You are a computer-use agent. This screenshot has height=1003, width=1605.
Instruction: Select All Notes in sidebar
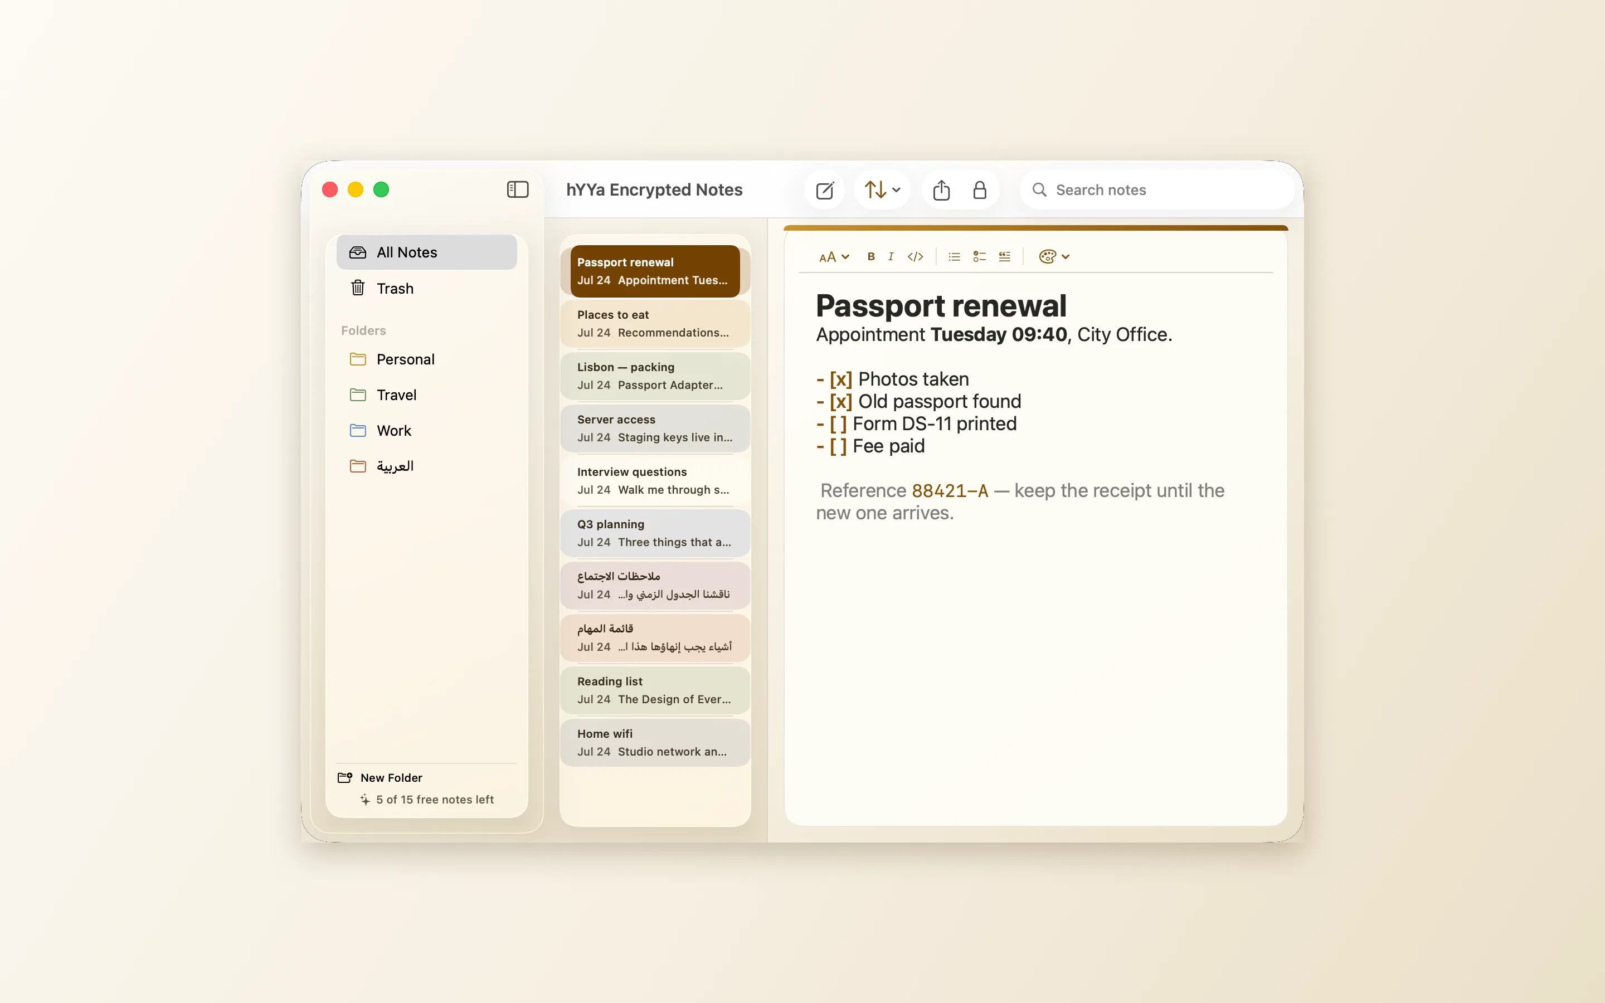click(x=426, y=252)
